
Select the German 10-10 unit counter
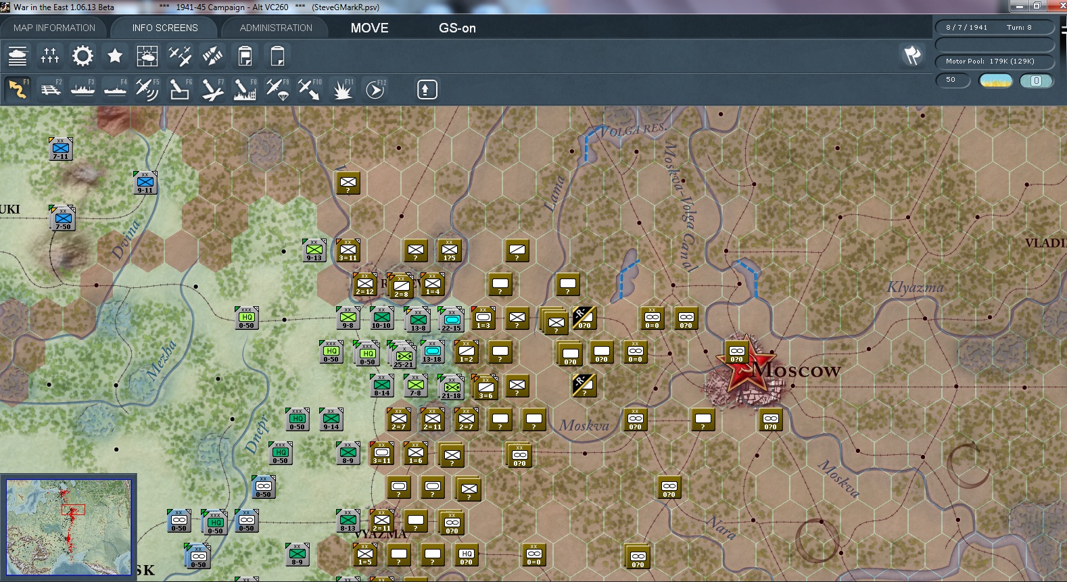[x=382, y=318]
